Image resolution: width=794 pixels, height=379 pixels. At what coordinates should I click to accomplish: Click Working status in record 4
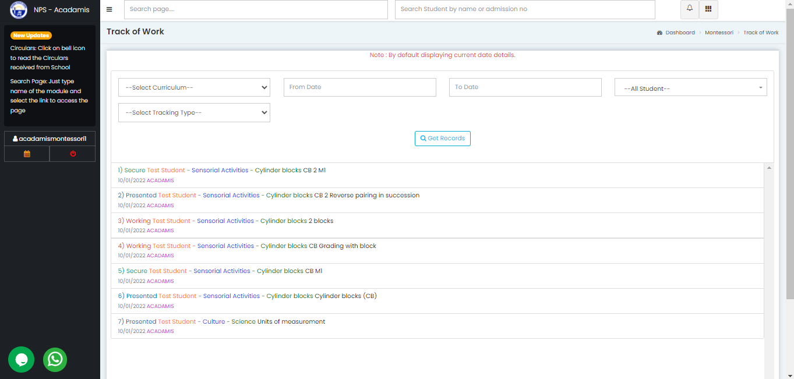(139, 246)
